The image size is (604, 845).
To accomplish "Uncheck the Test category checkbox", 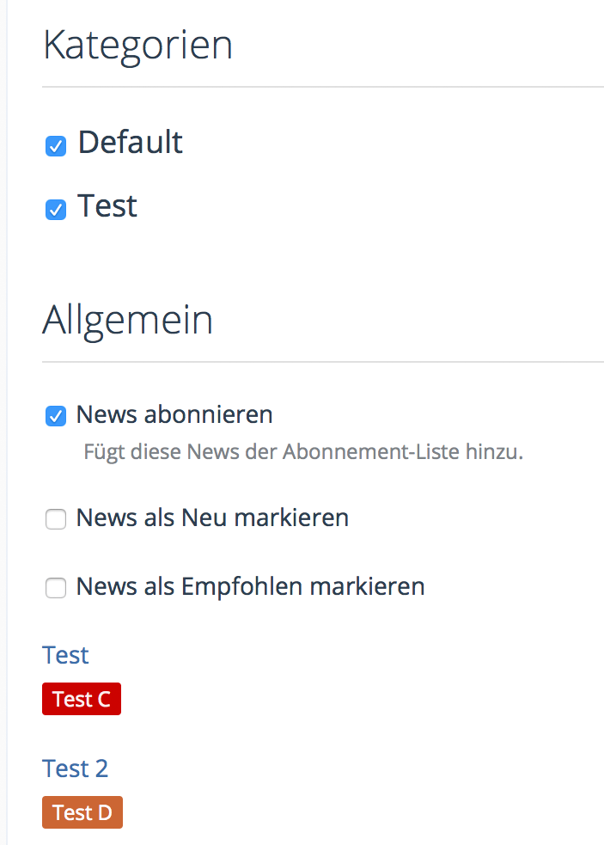I will click(56, 210).
